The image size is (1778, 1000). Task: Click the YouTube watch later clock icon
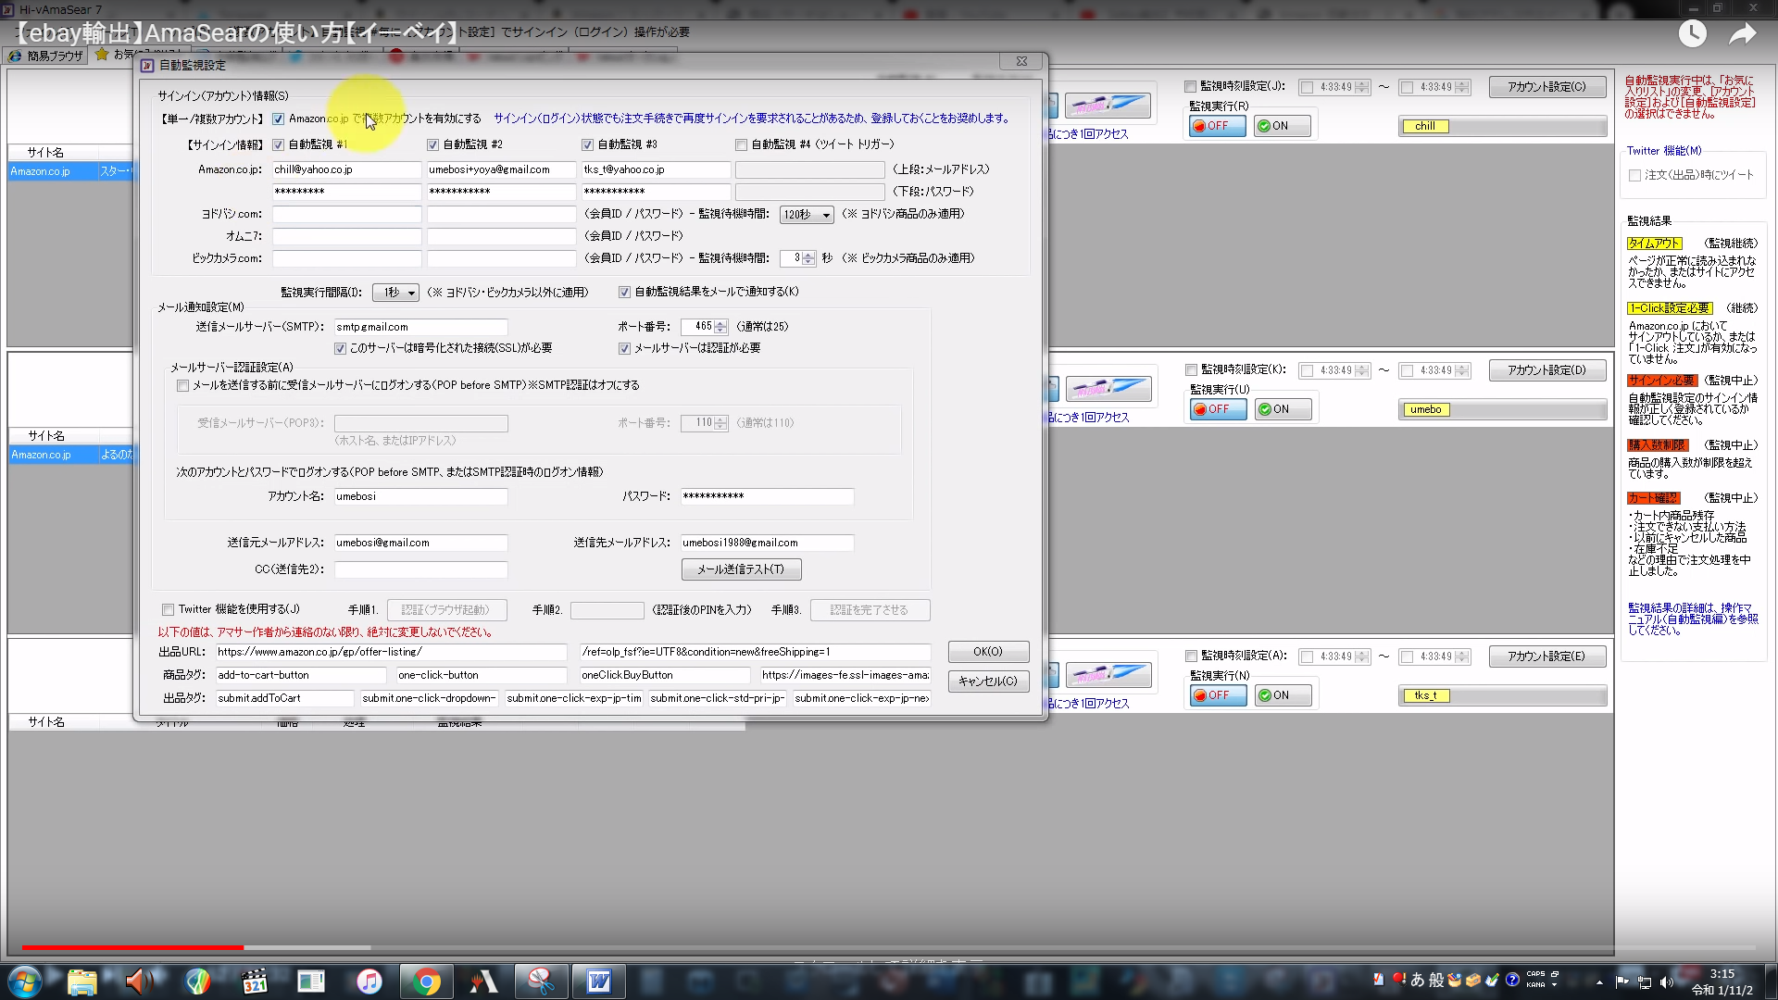coord(1692,34)
